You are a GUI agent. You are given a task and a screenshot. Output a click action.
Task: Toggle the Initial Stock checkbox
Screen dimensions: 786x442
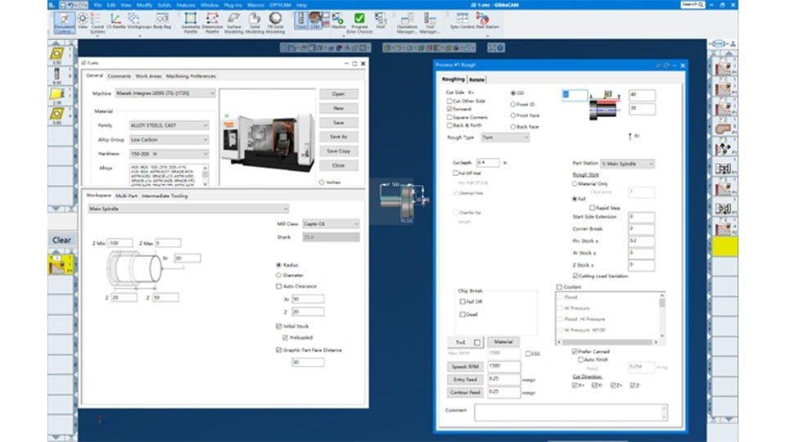278,327
